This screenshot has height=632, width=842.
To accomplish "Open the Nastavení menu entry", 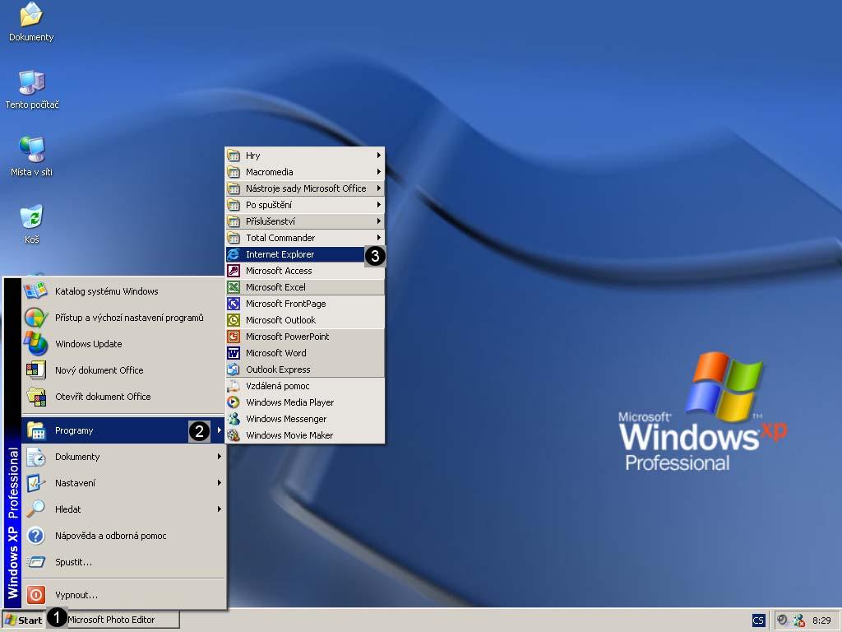I will pyautogui.click(x=123, y=482).
